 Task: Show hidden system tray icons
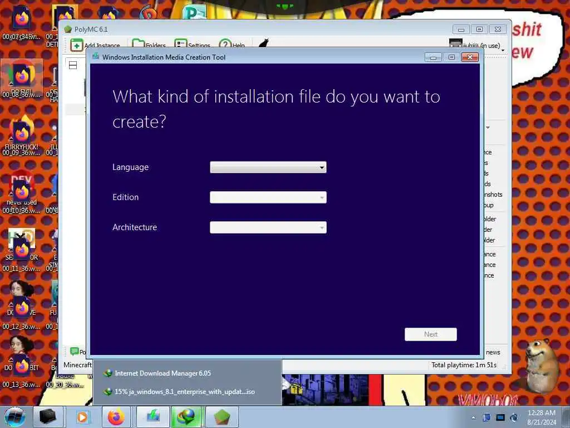pos(473,418)
